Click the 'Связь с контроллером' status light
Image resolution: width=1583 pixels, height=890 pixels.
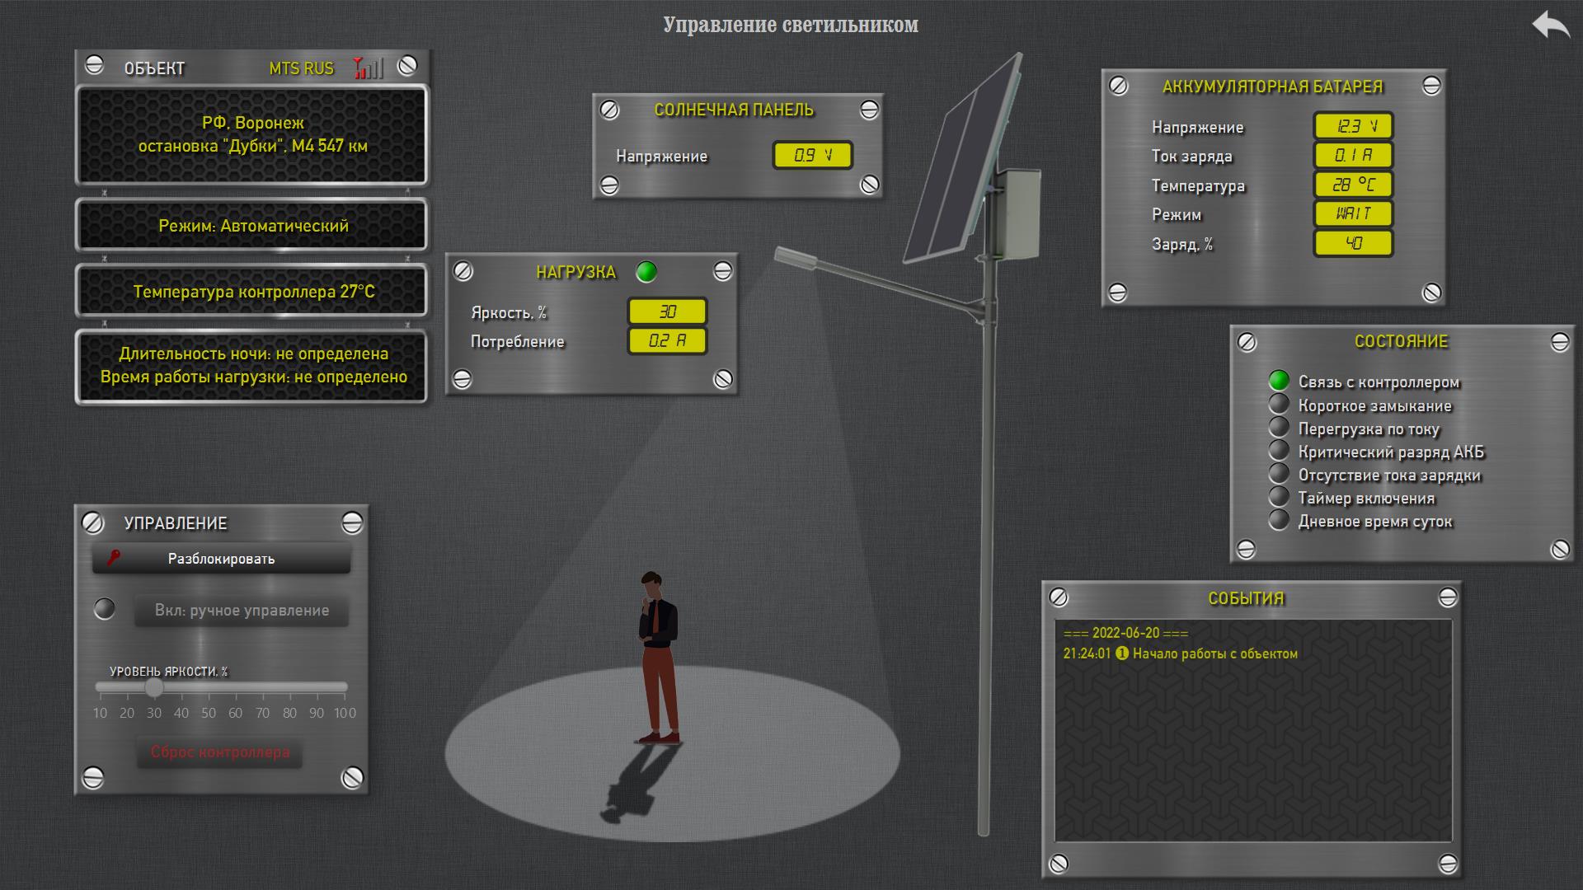click(1279, 381)
